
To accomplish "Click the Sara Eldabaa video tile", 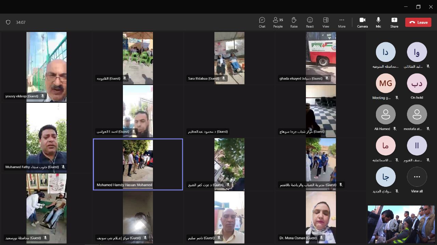I will [229, 58].
